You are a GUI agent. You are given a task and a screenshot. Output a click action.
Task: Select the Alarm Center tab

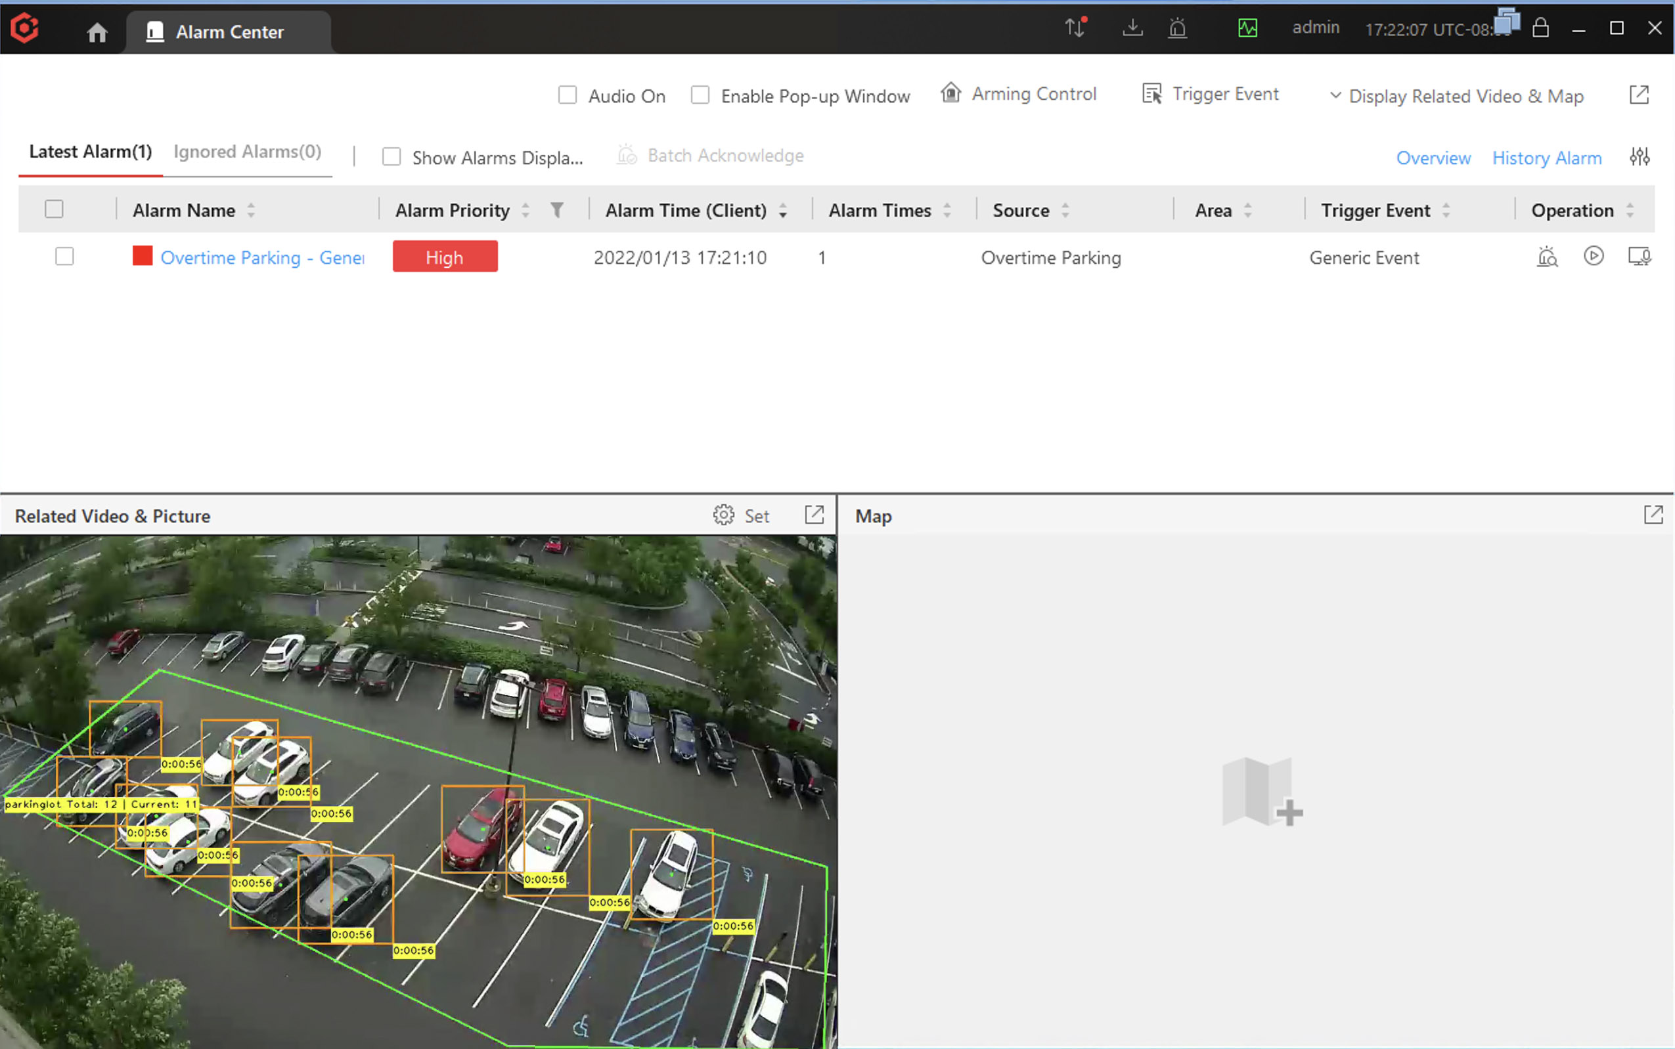click(229, 32)
